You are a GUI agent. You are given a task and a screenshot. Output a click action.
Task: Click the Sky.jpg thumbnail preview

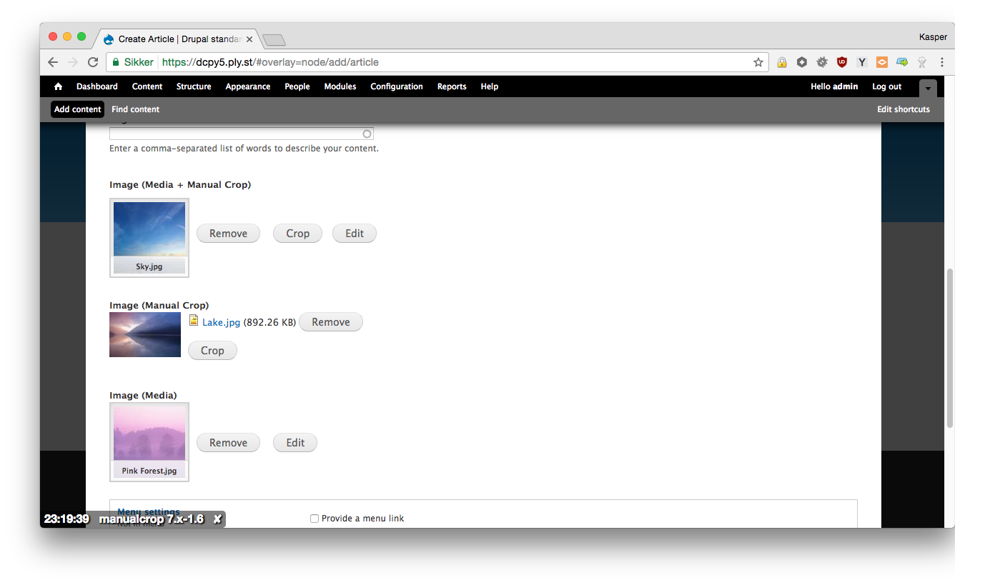(149, 238)
